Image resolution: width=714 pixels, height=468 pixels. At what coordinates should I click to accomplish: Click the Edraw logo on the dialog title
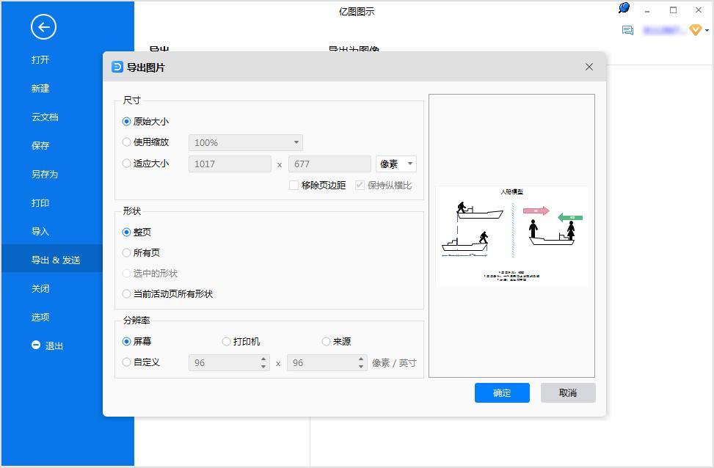117,67
